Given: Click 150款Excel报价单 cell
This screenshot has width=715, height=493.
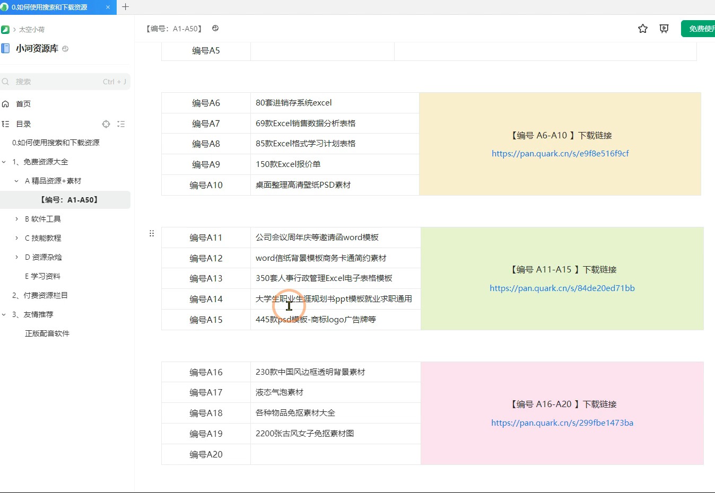Looking at the screenshot, I should pos(335,164).
